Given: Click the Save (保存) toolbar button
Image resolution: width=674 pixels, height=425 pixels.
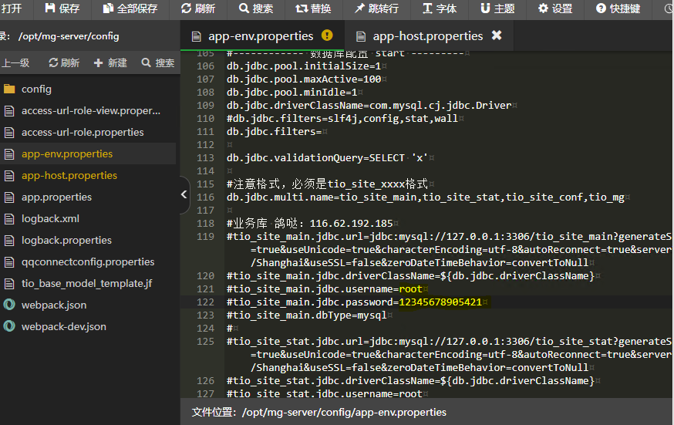Looking at the screenshot, I should pos(62,8).
